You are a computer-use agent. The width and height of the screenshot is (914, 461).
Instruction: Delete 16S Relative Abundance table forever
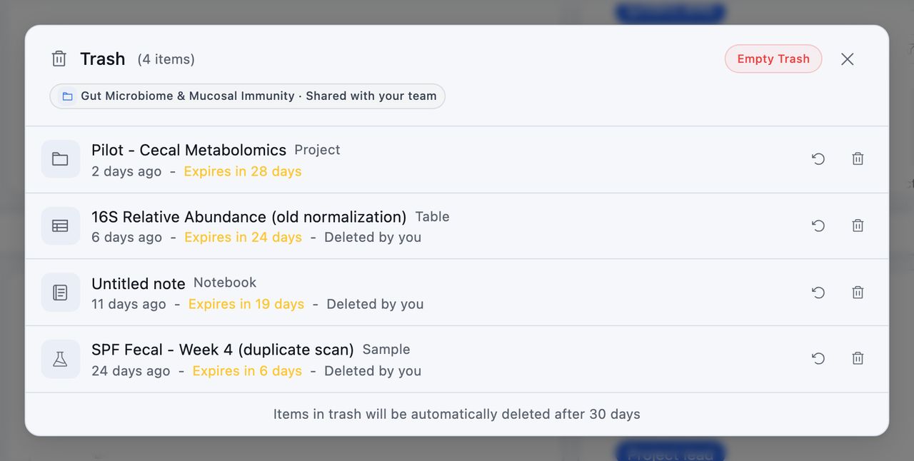click(x=858, y=226)
